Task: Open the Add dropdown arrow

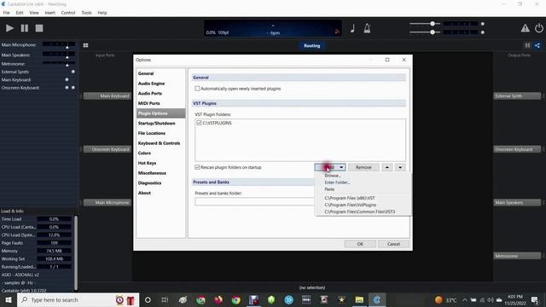Action: [341, 167]
